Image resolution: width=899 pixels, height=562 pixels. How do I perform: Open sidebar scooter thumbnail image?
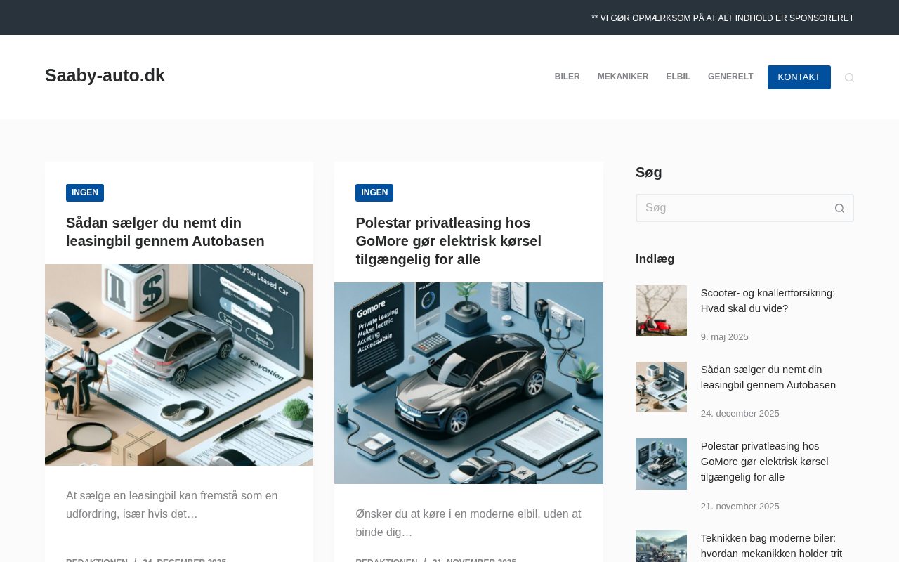pyautogui.click(x=661, y=311)
